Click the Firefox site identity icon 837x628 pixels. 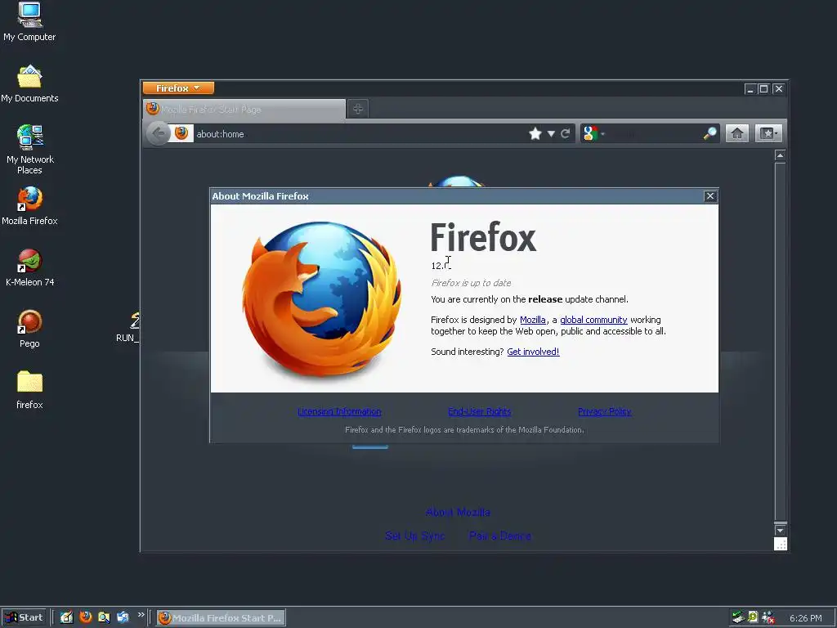pos(181,133)
